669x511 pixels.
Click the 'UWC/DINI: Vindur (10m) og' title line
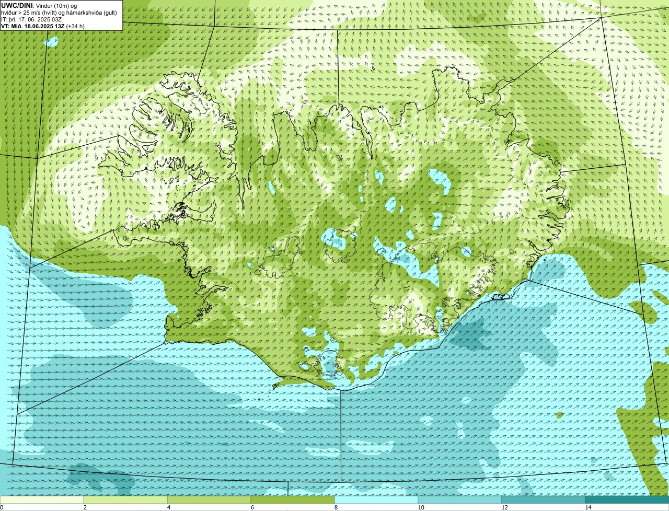(39, 6)
